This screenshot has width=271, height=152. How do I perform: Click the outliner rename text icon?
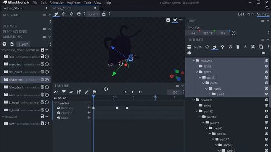245,47
